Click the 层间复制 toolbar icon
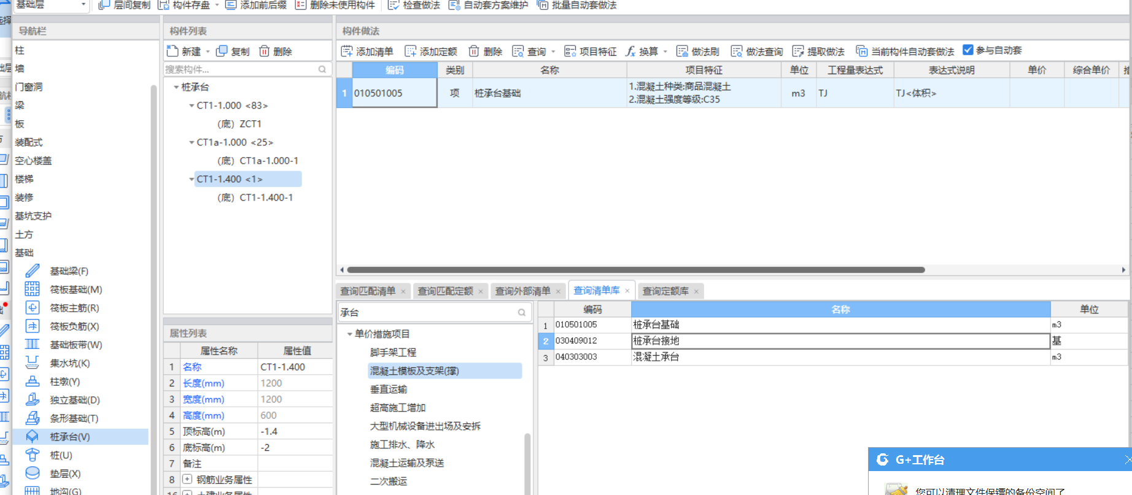The width and height of the screenshot is (1132, 495). click(x=104, y=5)
